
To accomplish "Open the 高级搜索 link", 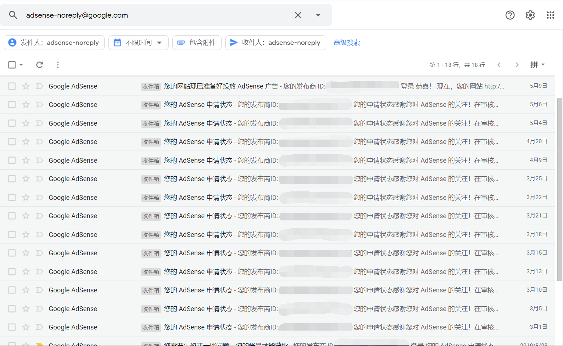I will click(347, 43).
